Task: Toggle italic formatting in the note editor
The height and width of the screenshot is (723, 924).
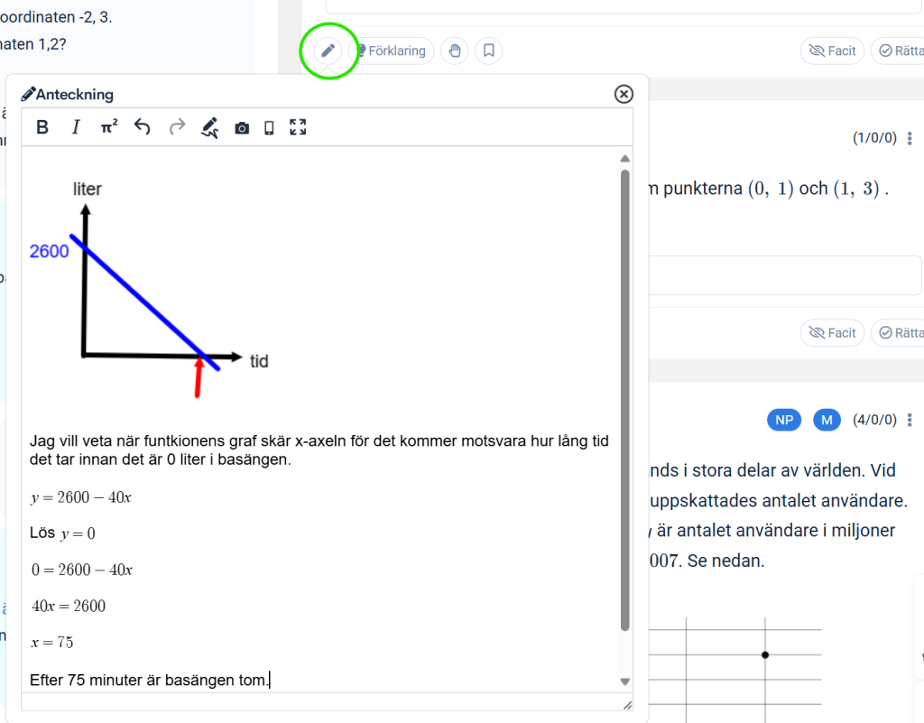Action: [76, 127]
